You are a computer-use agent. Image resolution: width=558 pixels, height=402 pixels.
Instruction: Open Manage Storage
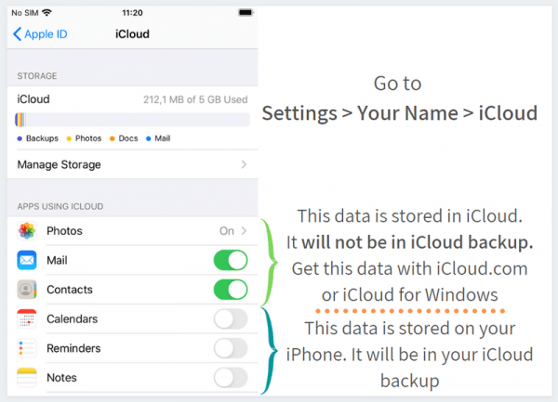point(132,164)
